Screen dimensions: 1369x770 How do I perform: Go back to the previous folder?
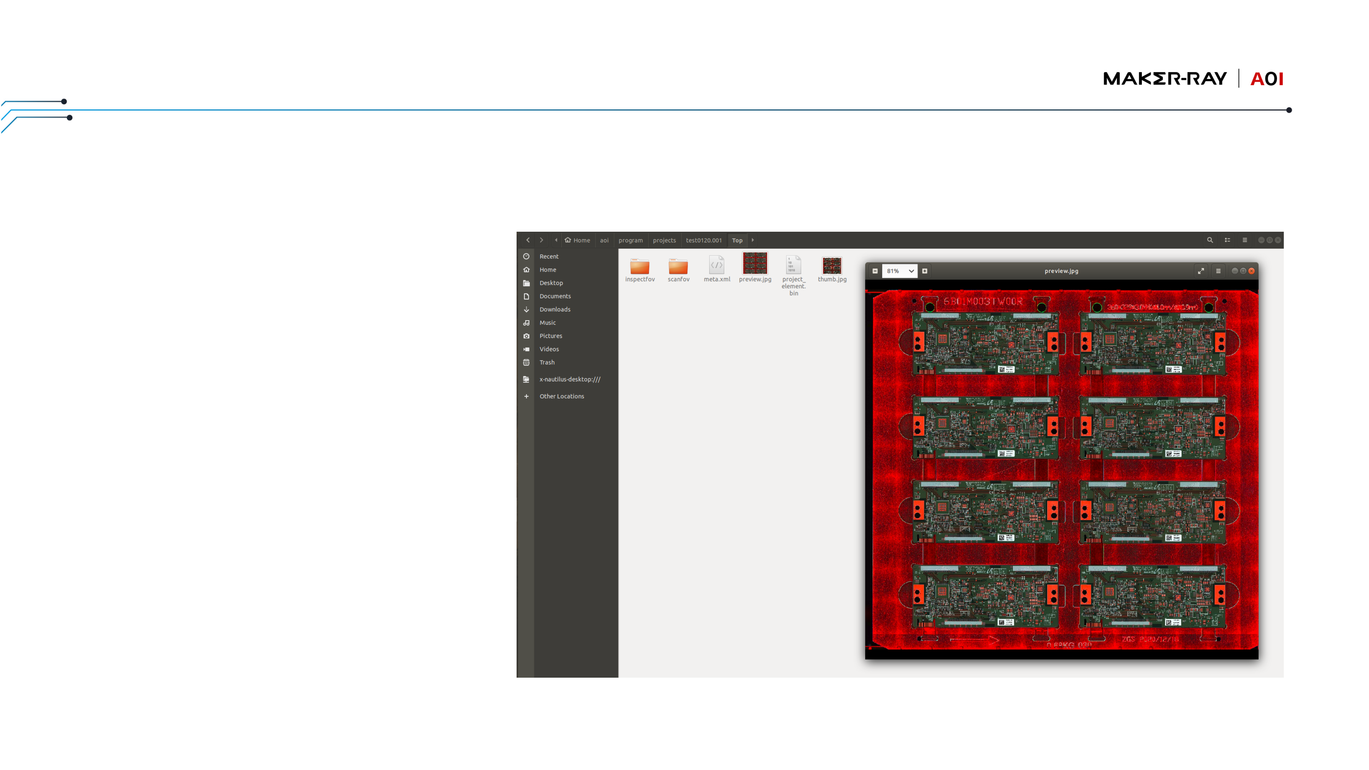coord(528,240)
